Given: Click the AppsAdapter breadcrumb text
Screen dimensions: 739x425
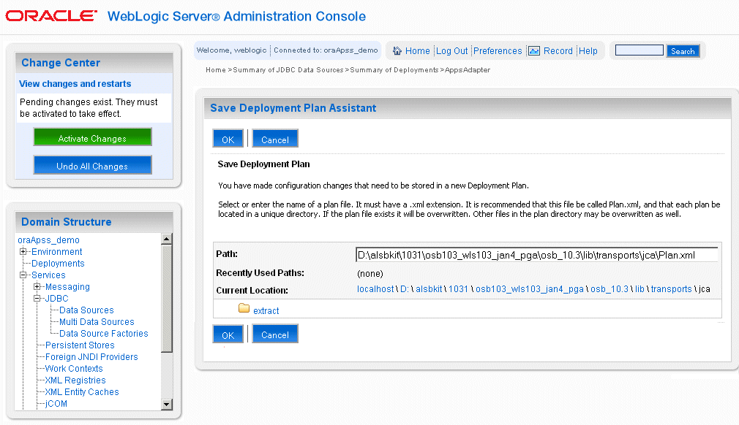Looking at the screenshot, I should (468, 70).
